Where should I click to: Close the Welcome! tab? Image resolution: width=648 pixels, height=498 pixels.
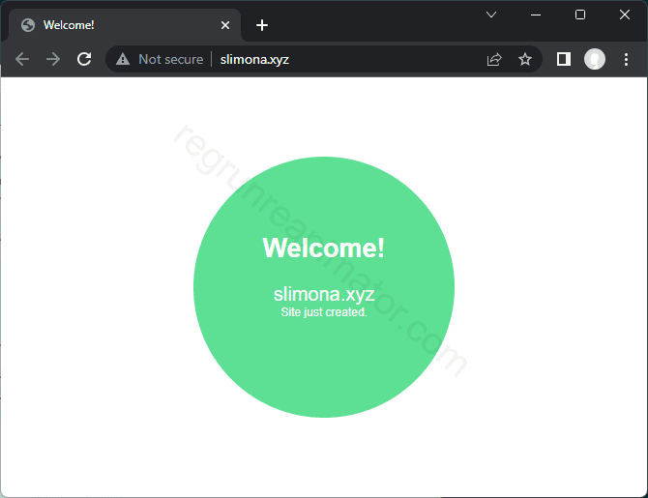(x=225, y=25)
